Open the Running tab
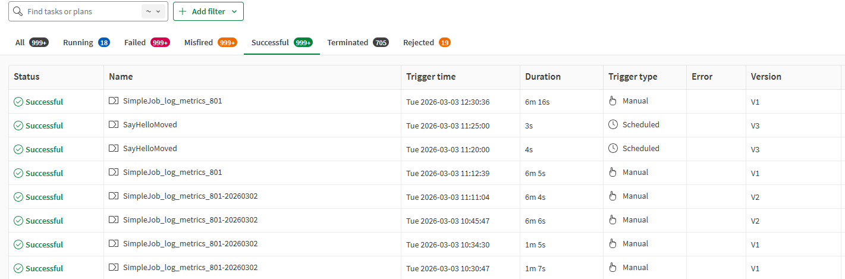The width and height of the screenshot is (845, 279). click(x=78, y=43)
